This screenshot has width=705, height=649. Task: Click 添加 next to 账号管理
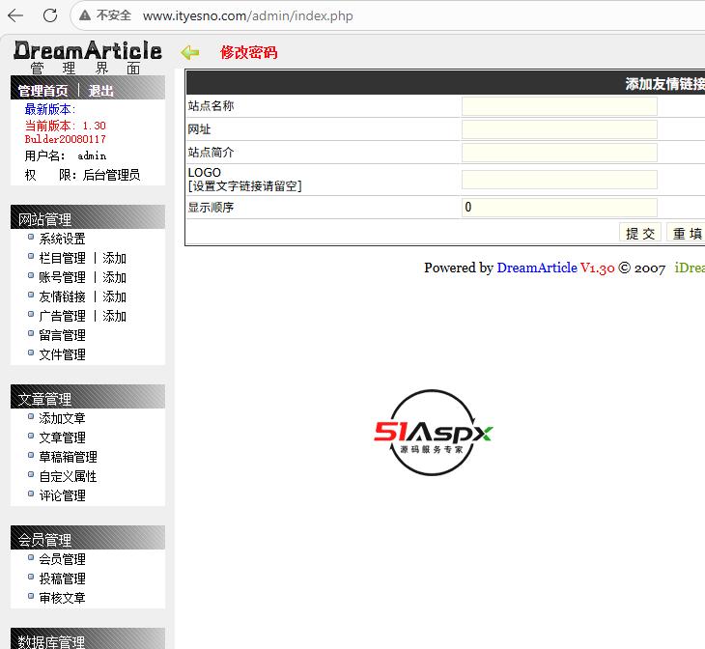114,277
